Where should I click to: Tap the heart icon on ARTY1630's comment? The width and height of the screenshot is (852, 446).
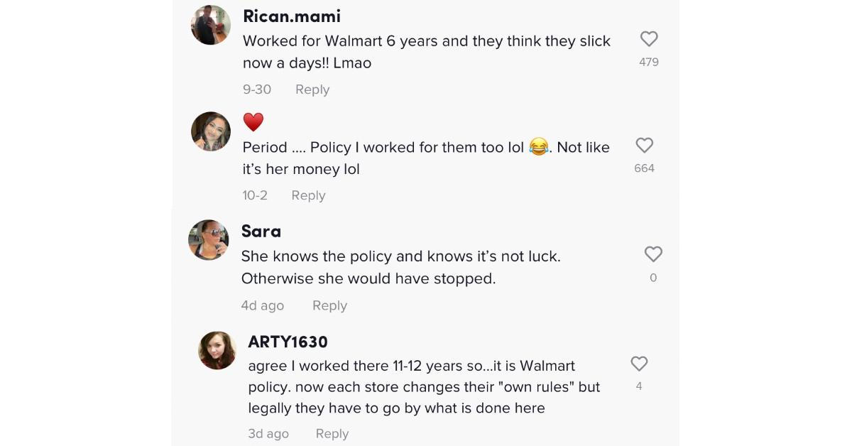[x=639, y=364]
